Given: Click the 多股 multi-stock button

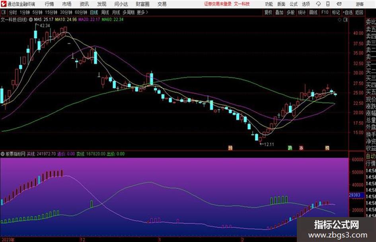Looking at the screenshot, I should coord(290,12).
